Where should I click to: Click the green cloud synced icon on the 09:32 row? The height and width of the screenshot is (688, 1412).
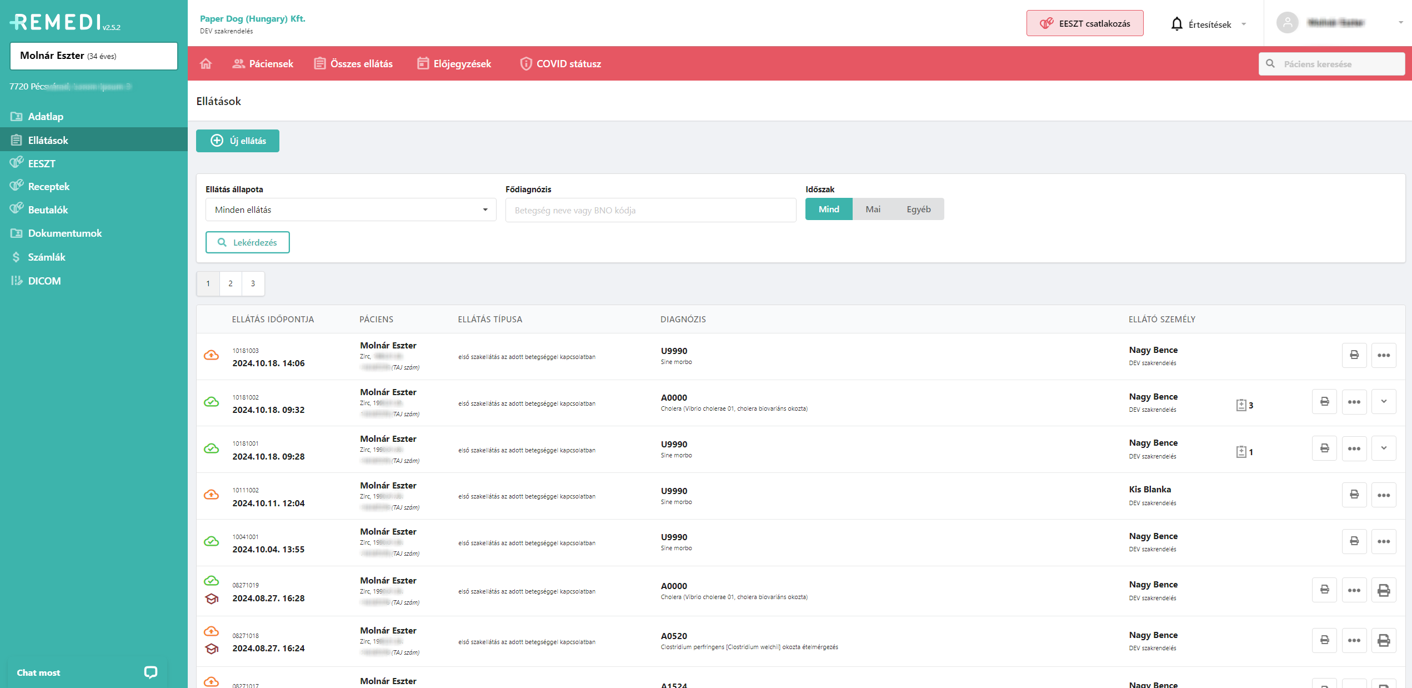click(x=211, y=402)
